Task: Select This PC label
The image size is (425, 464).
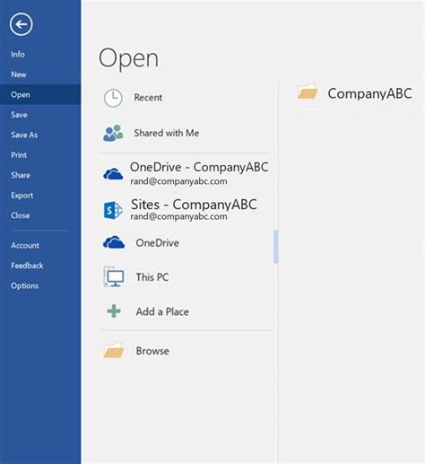Action: tap(152, 277)
